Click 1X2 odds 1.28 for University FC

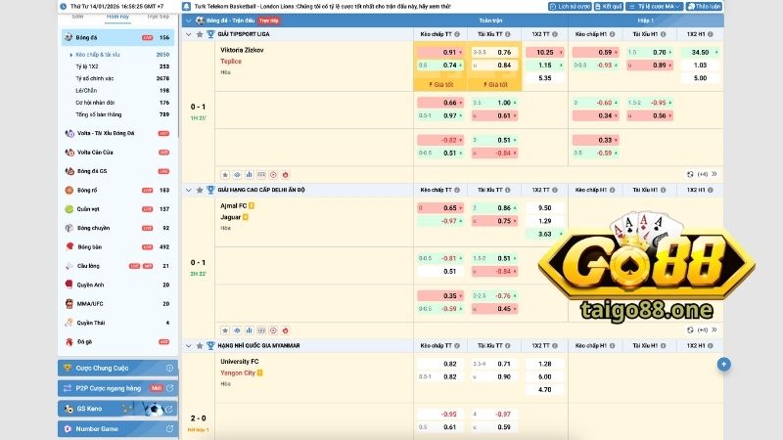[x=545, y=364]
